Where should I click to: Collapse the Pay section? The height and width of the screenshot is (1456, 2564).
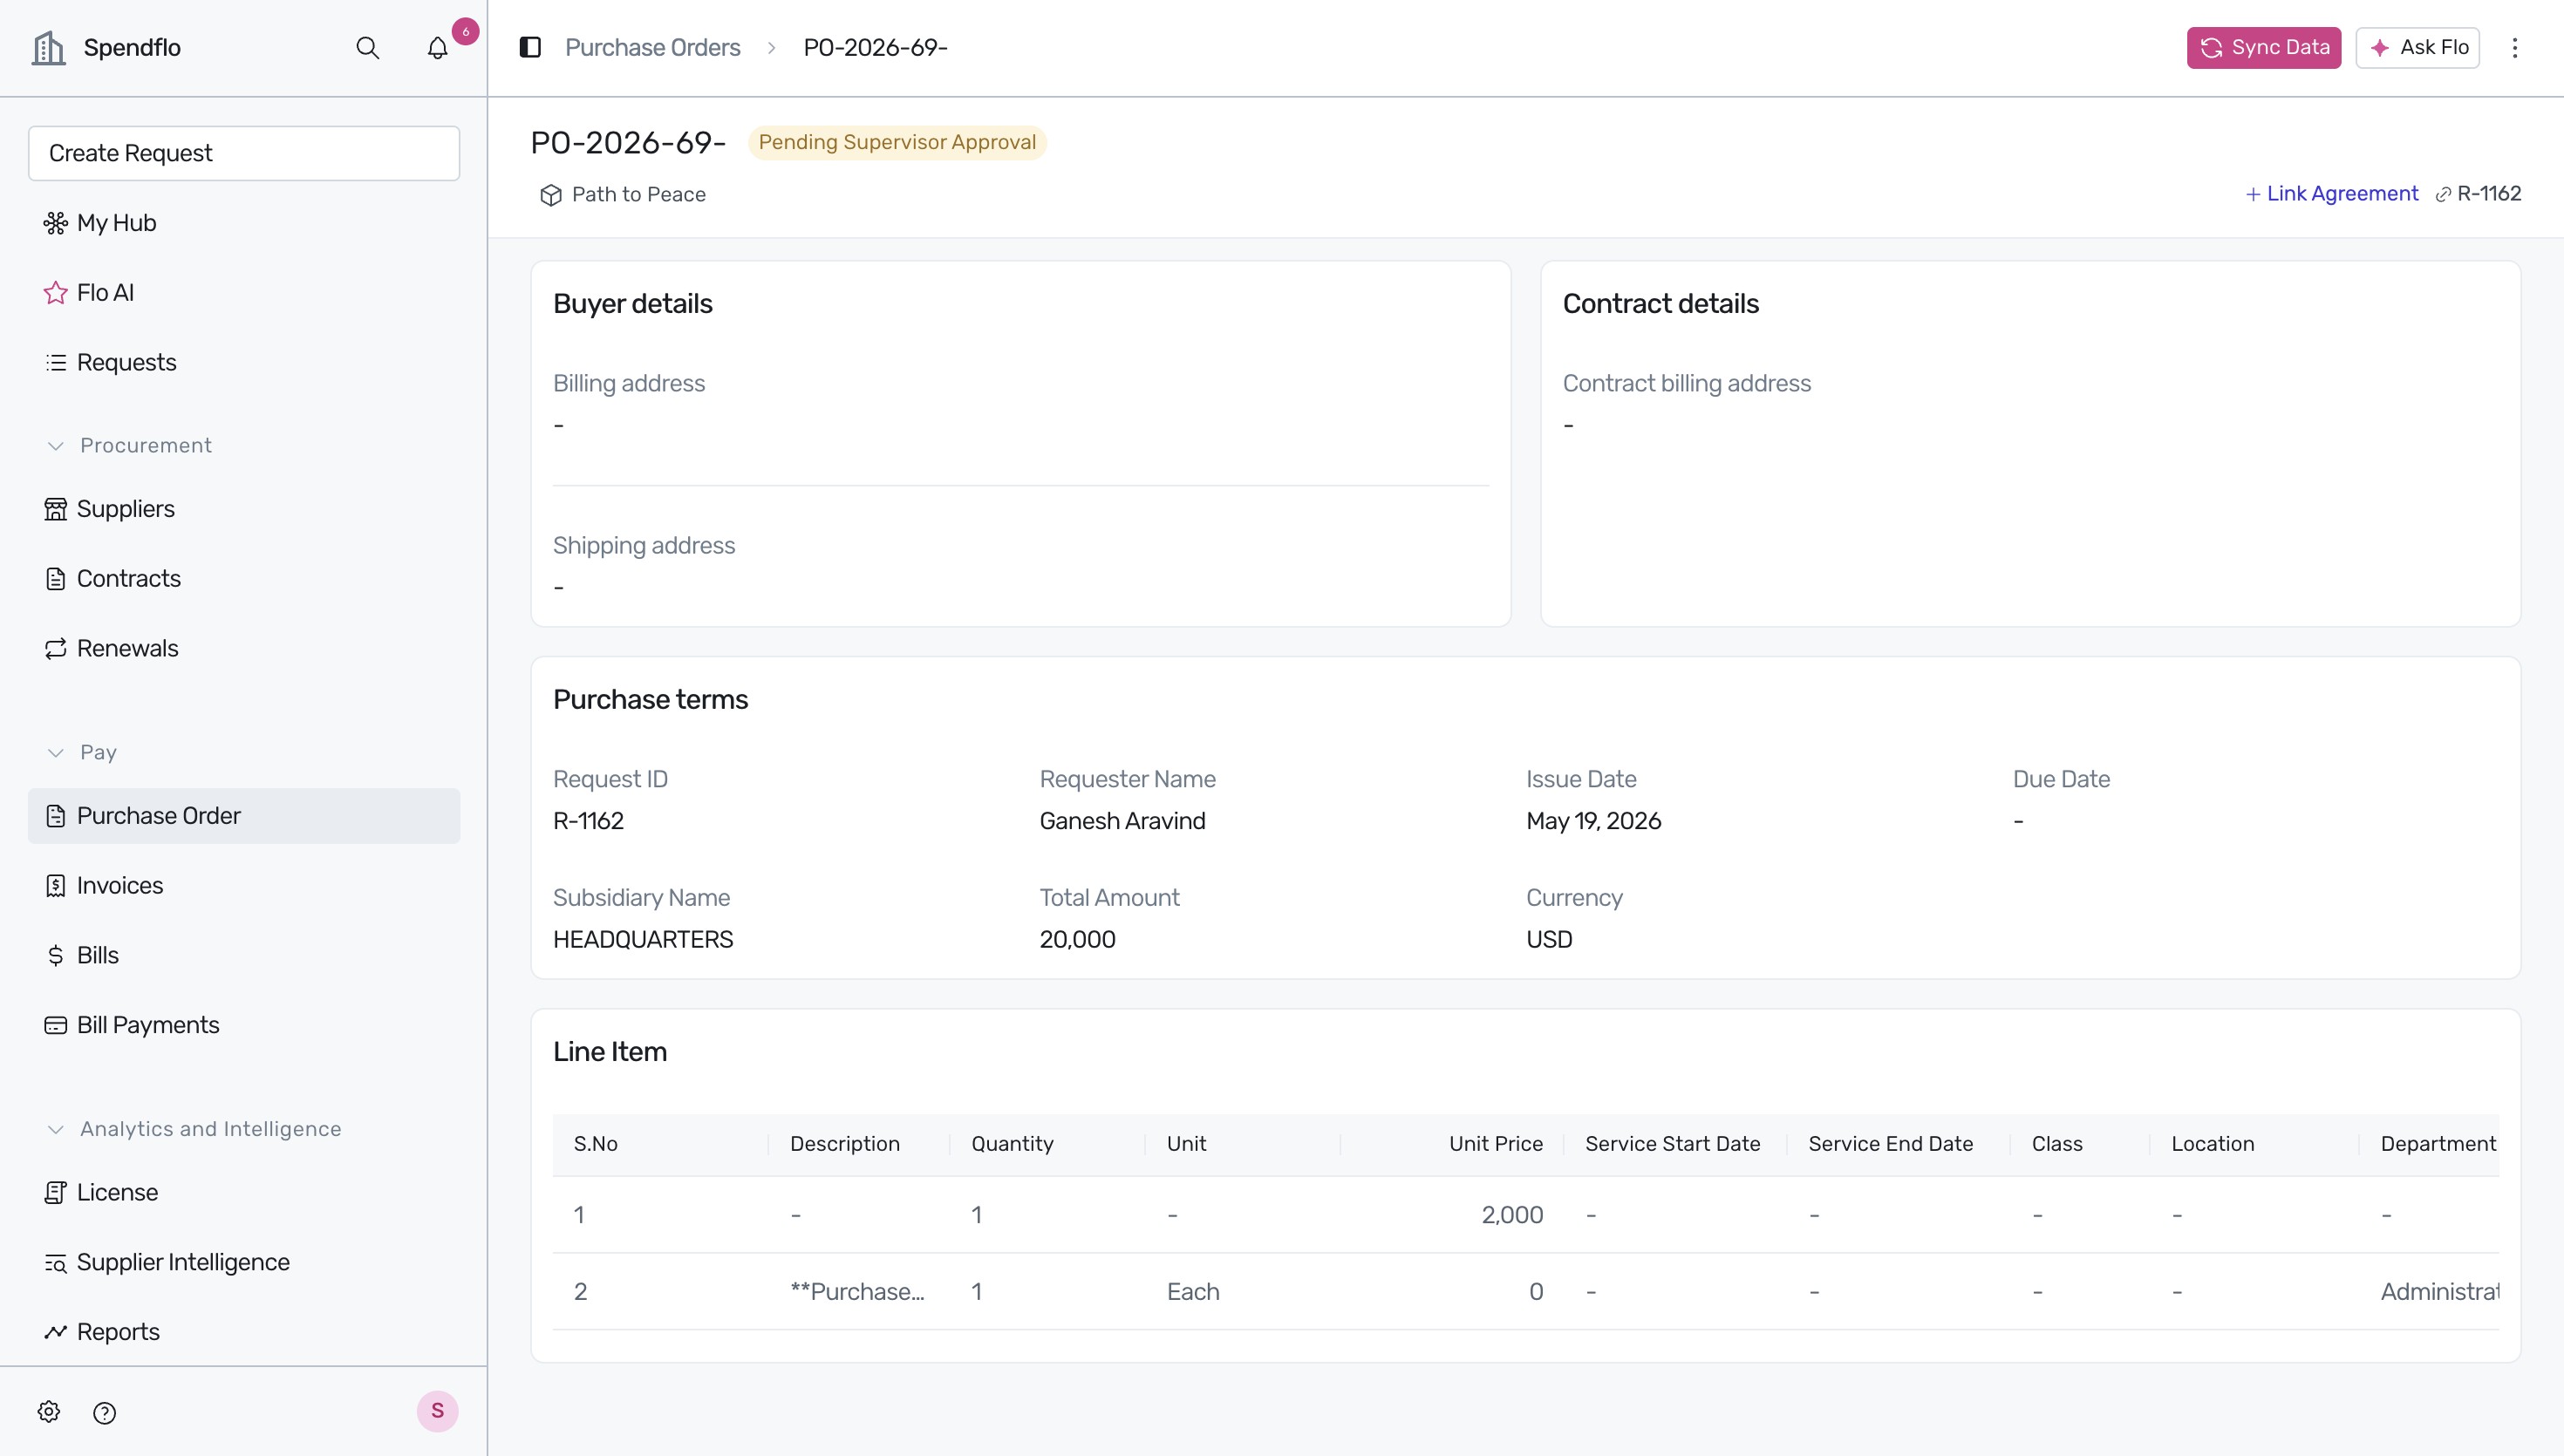(56, 753)
